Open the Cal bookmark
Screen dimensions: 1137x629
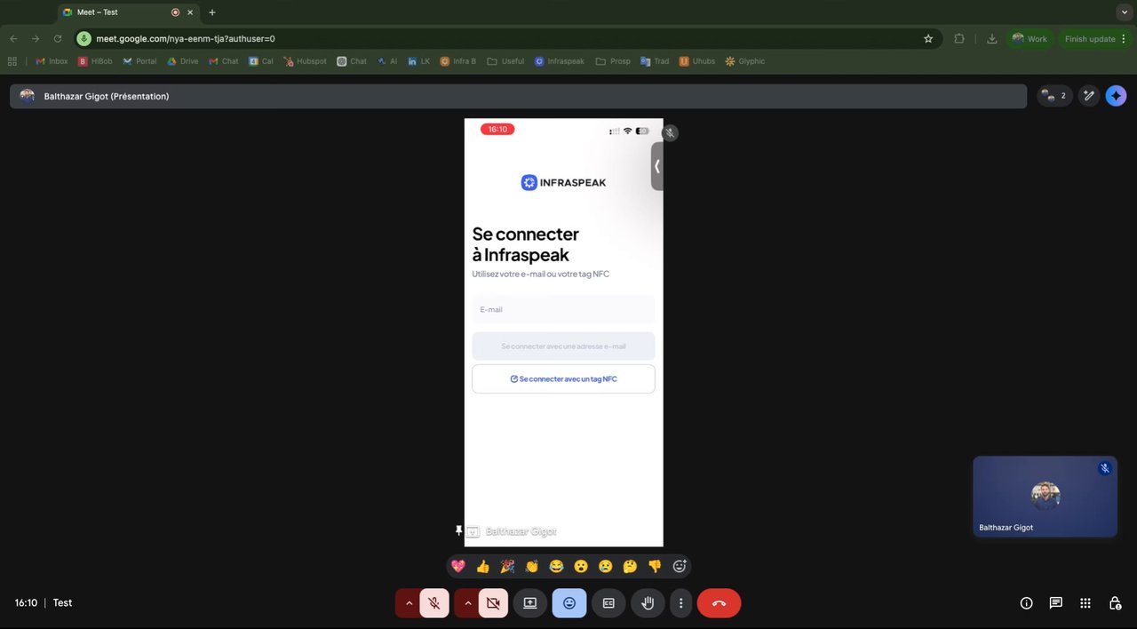(261, 61)
